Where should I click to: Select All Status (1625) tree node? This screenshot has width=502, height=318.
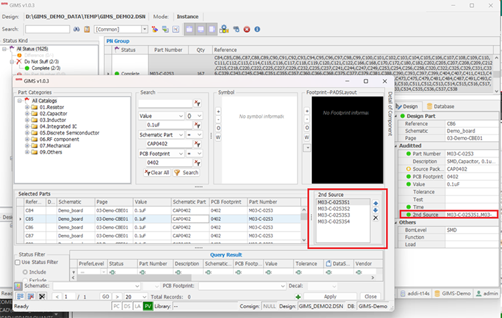coord(32,49)
